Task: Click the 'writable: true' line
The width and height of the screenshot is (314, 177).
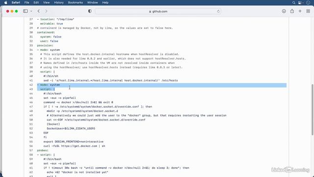Action: point(52,24)
